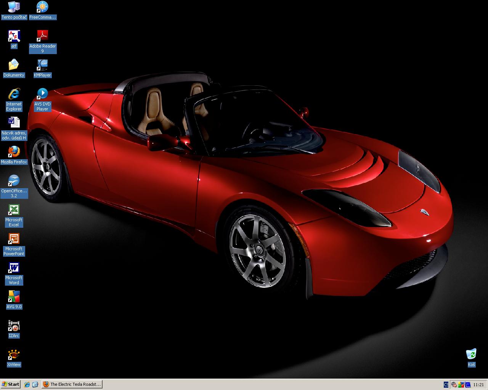Click the AVG 9.0 desktop icon
The width and height of the screenshot is (488, 390).
click(x=14, y=296)
